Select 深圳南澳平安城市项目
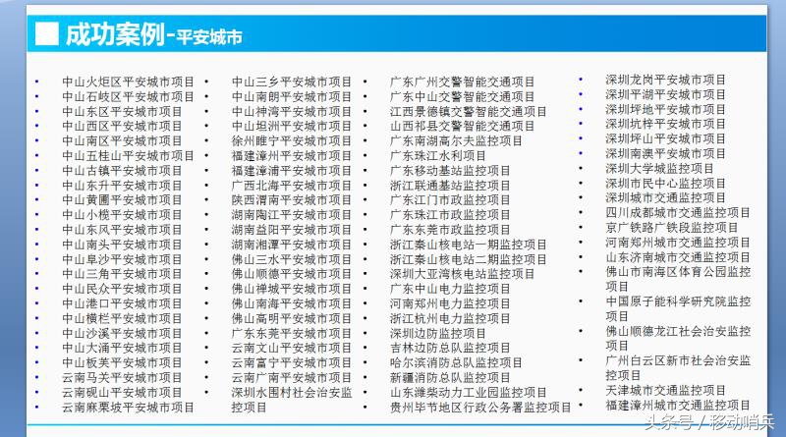786x437 pixels. point(666,153)
